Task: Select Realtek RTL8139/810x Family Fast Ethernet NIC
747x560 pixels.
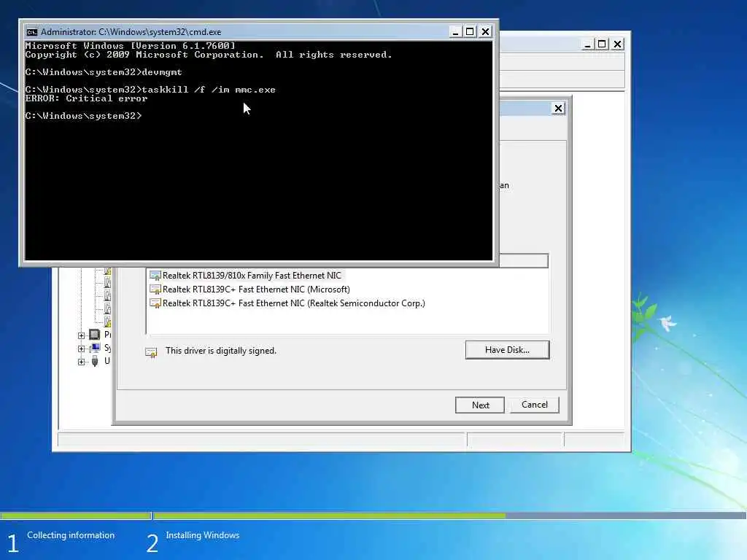Action: click(252, 275)
